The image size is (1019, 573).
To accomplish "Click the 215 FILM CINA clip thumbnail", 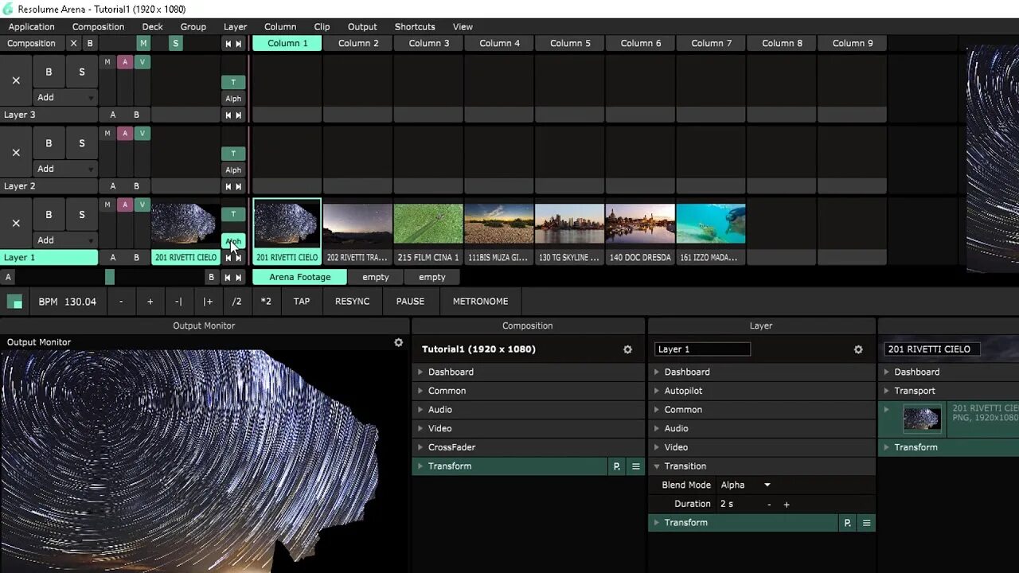I will (x=428, y=224).
